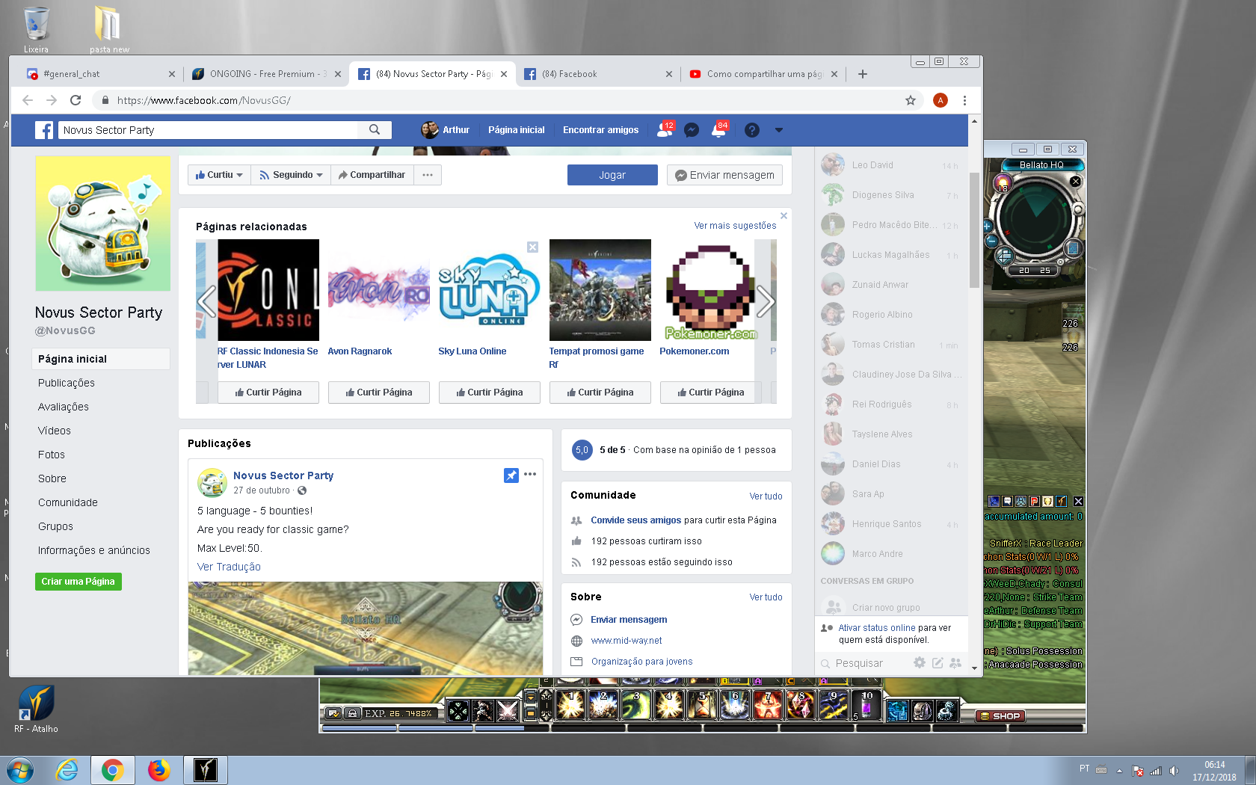The height and width of the screenshot is (785, 1256).
Task: Open Publicações in page sidebar
Action: pyautogui.click(x=67, y=383)
